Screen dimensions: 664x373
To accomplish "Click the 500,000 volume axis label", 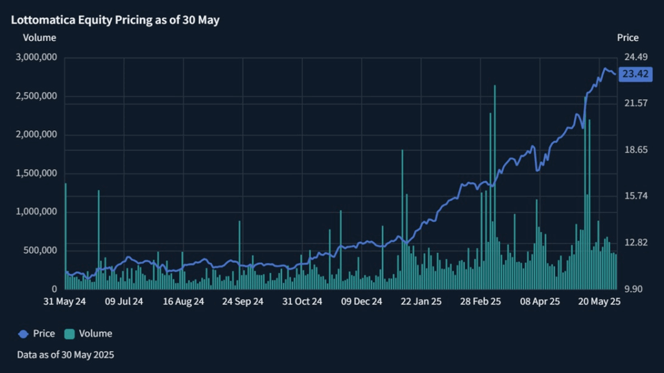I will [40, 251].
